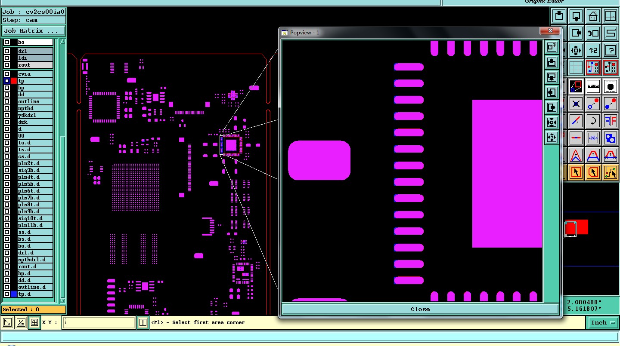This screenshot has width=620, height=346.
Task: Click the curved rotate arrow icon
Action: 593,121
